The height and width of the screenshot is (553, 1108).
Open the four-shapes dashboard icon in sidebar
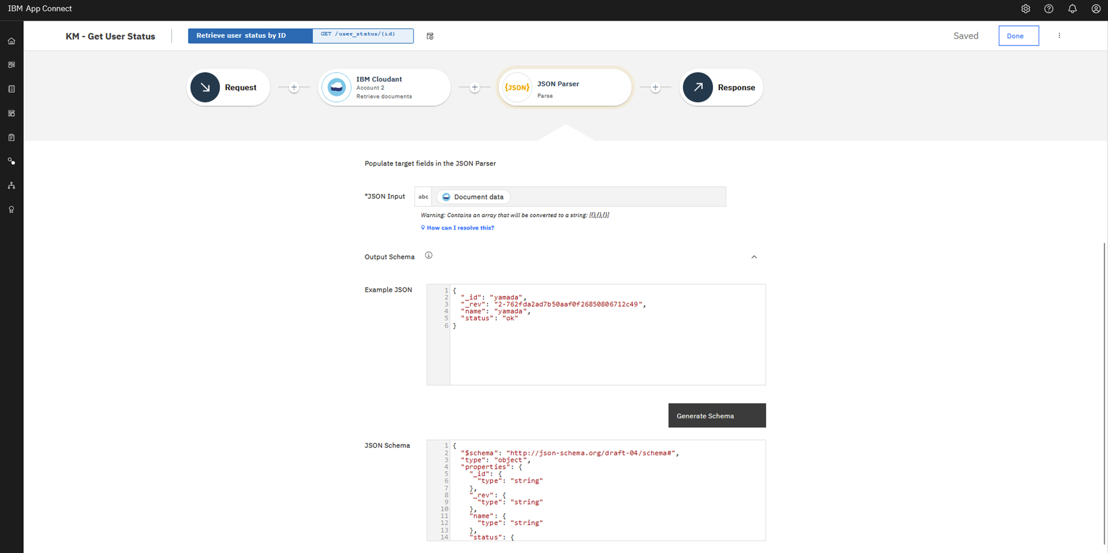tap(12, 65)
